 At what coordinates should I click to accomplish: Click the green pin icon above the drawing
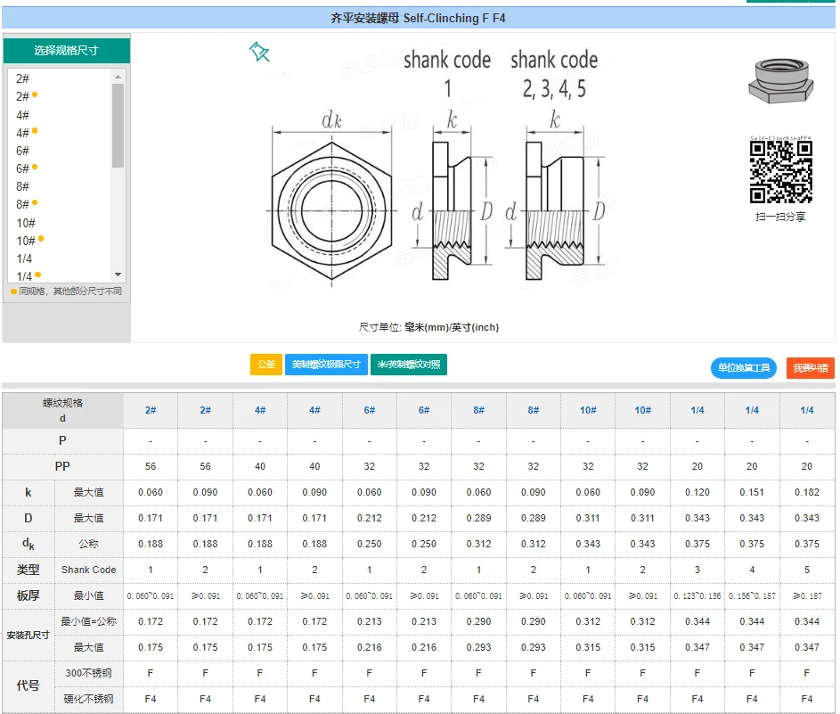coord(258,52)
